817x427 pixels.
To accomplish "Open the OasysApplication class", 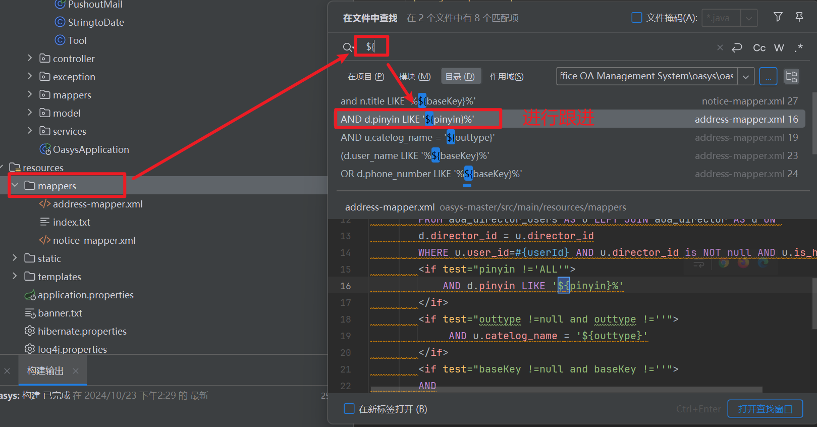I will pos(91,149).
